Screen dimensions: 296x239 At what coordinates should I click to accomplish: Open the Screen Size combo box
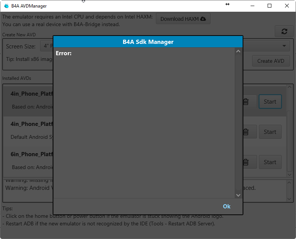[47, 46]
